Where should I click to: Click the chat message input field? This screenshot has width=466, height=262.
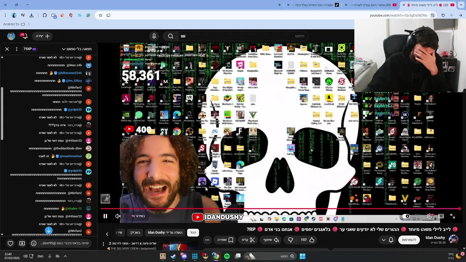pos(64,243)
